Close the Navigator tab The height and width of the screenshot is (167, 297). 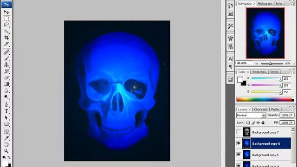(x=254, y=4)
